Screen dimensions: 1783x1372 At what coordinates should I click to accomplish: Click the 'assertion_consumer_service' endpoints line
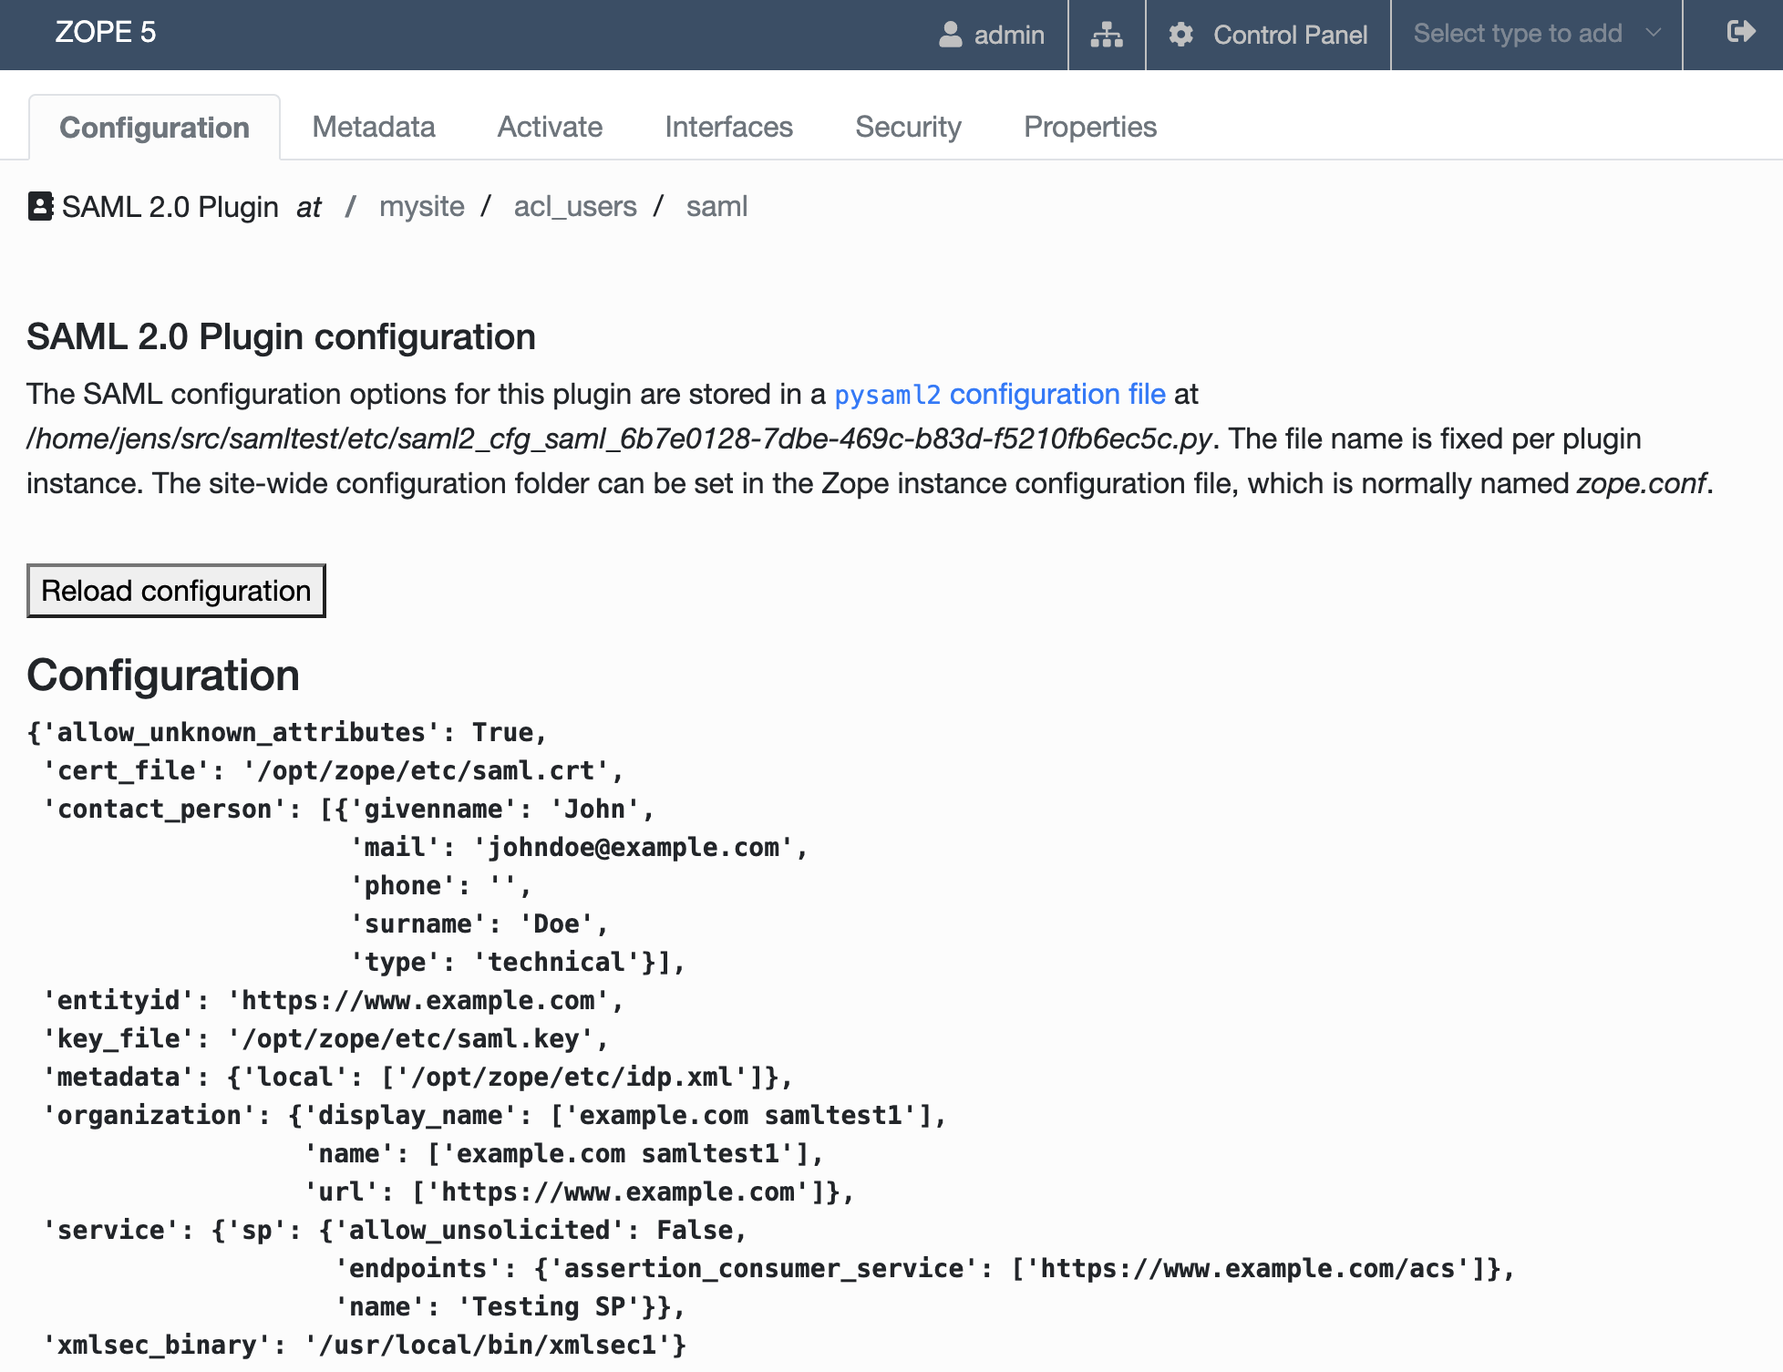pyautogui.click(x=924, y=1269)
